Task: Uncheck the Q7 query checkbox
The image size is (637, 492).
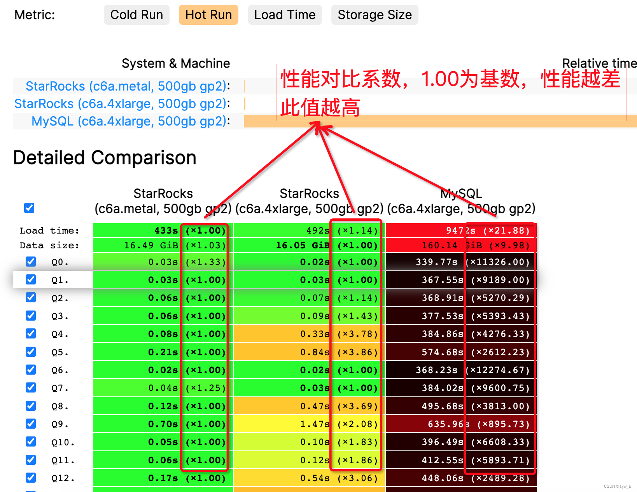Action: pyautogui.click(x=31, y=387)
